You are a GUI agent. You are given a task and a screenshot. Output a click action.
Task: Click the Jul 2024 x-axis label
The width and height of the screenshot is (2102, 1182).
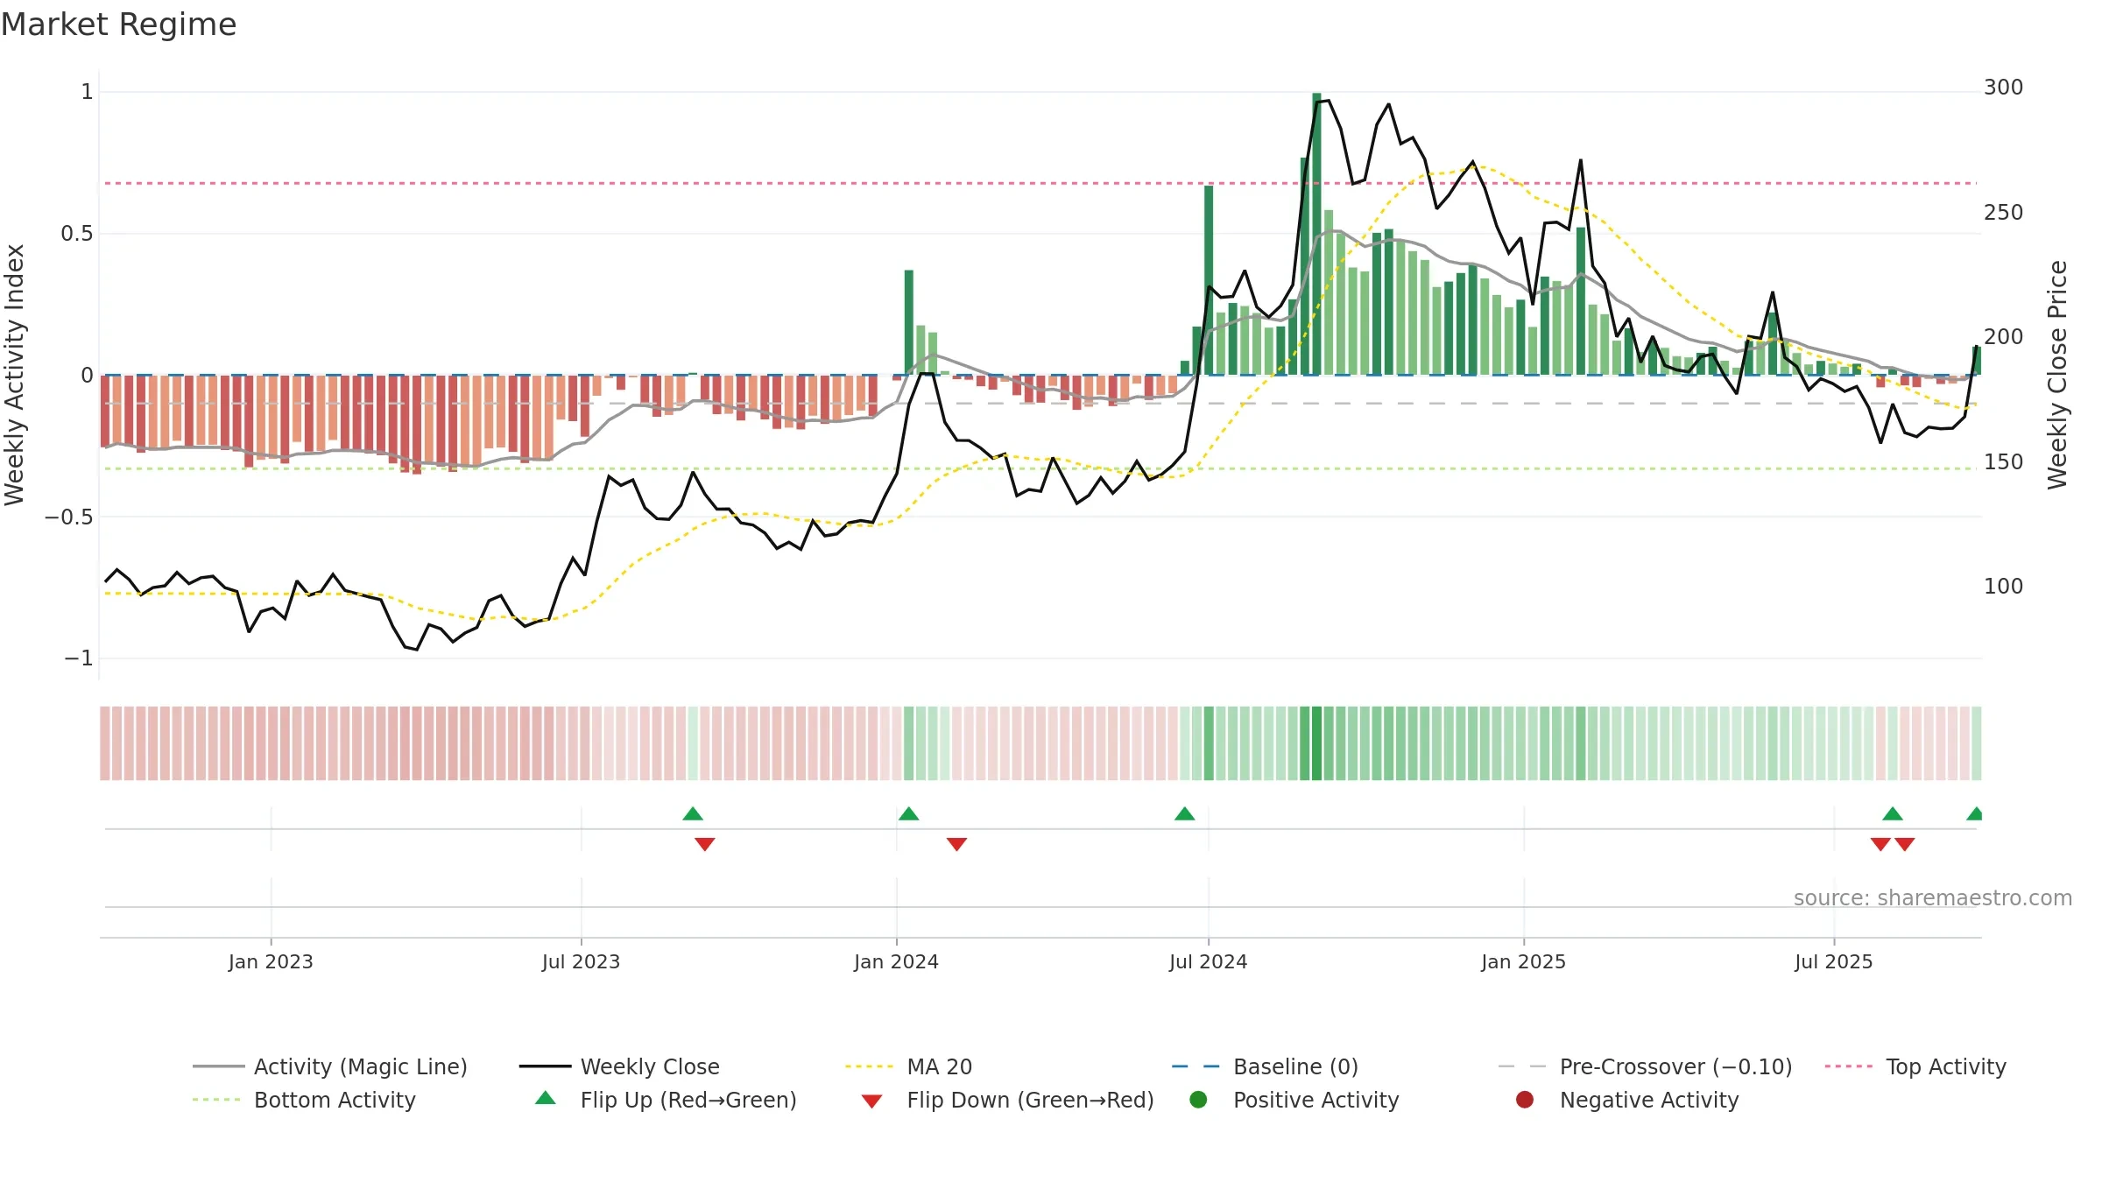coord(1208,961)
